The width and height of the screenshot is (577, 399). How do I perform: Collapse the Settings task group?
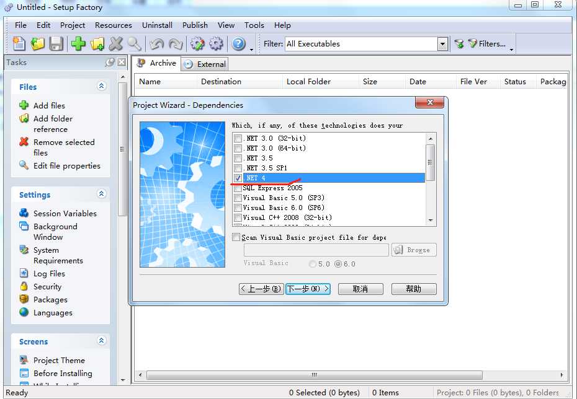pos(102,194)
